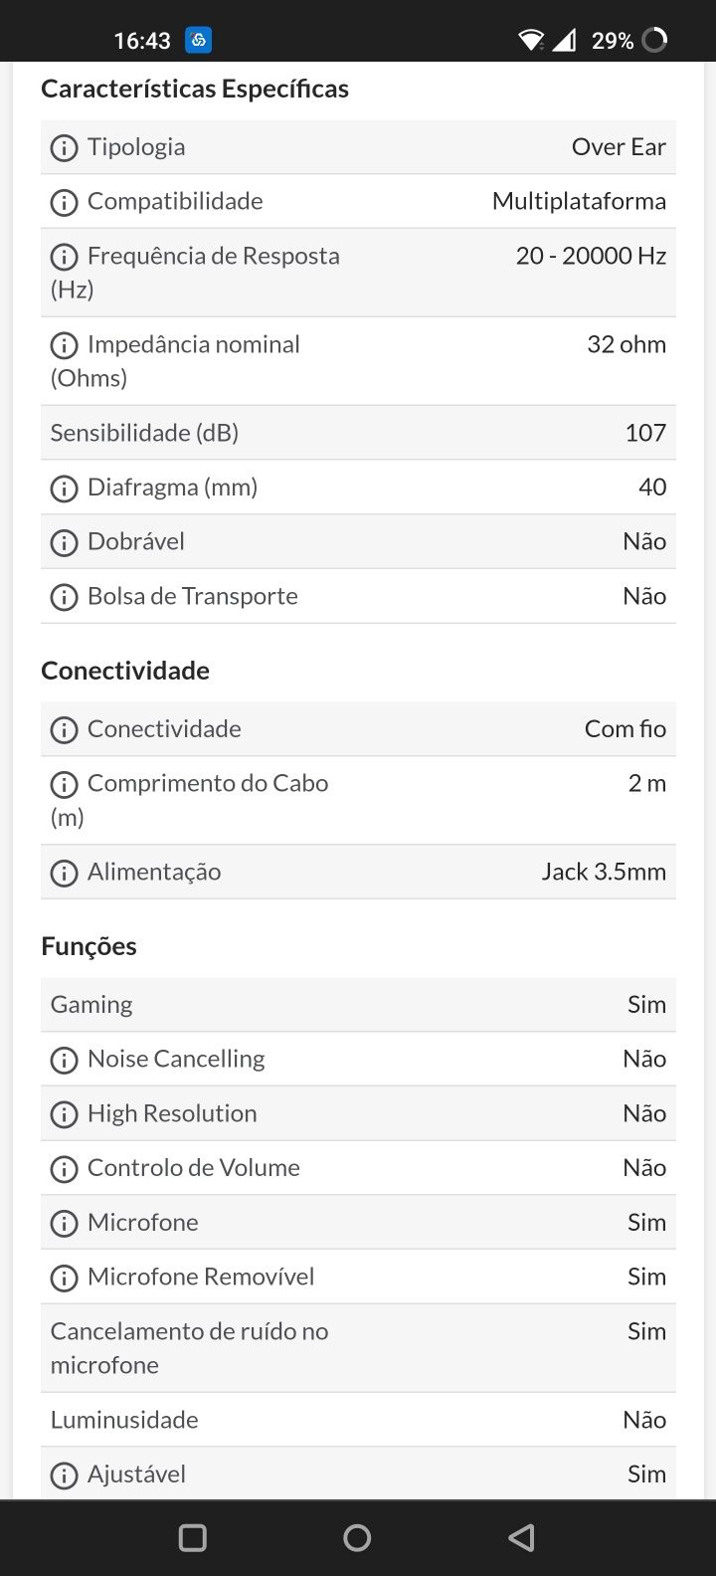716x1576 pixels.
Task: Tap info icon beside Dobrável
Action: (64, 543)
